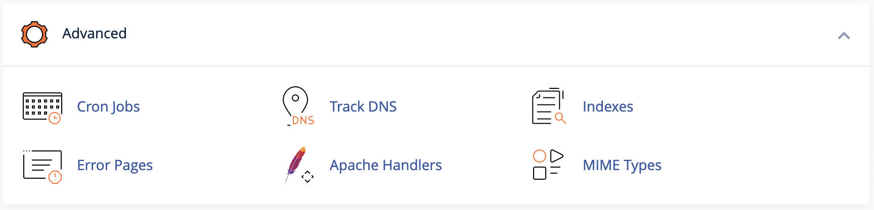Screen dimensions: 874x210
Task: Open the Track DNS link
Action: [363, 107]
